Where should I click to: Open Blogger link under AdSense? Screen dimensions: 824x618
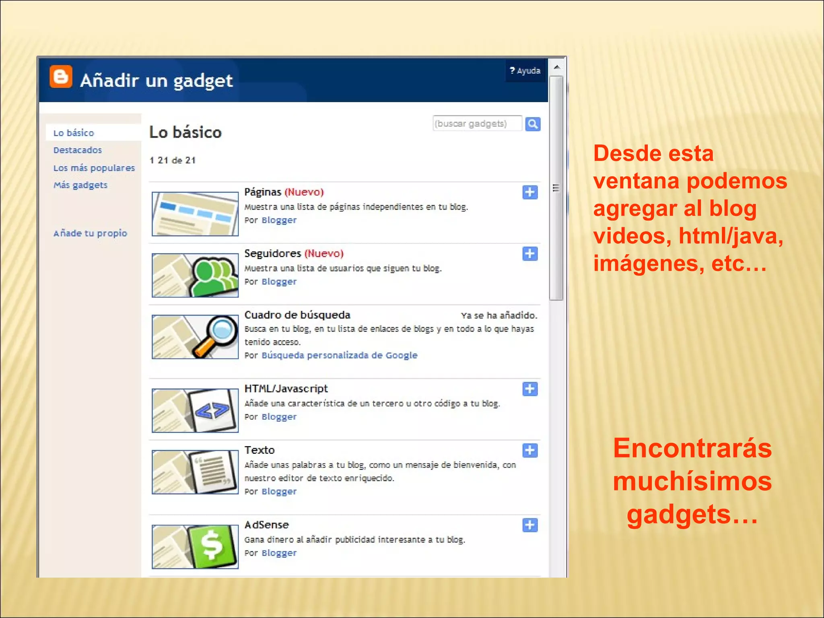click(279, 553)
